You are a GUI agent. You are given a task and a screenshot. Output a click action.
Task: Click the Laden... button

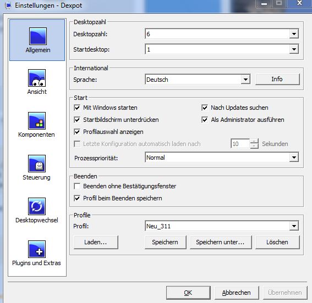[x=96, y=242]
